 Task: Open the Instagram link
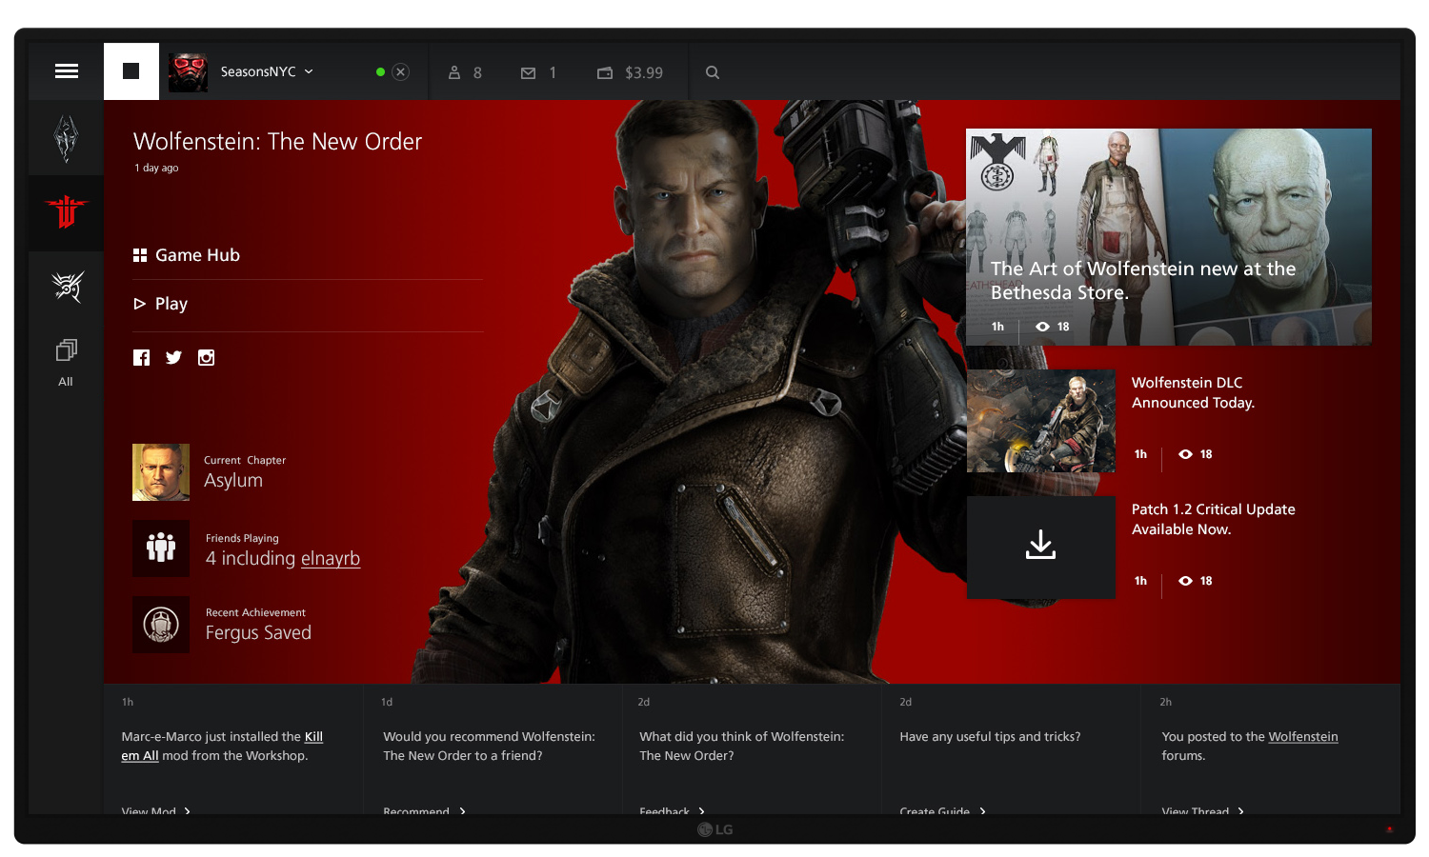click(x=206, y=358)
